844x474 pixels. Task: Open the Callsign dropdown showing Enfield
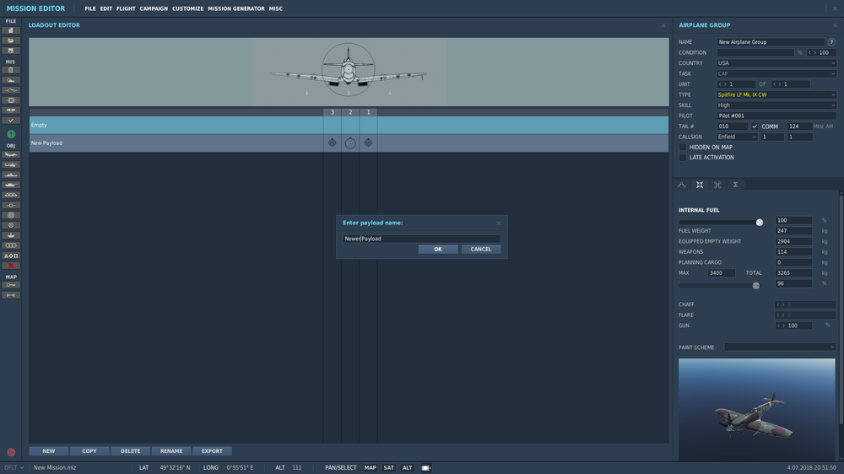737,137
